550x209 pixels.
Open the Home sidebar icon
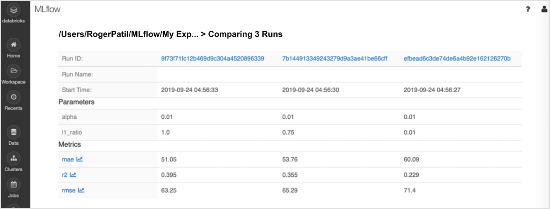pyautogui.click(x=13, y=44)
